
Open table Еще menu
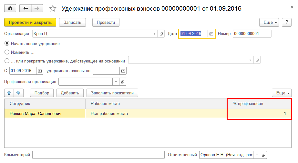point(282,93)
